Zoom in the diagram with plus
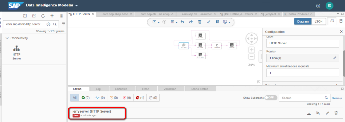345x122 pixels. [x=252, y=50]
